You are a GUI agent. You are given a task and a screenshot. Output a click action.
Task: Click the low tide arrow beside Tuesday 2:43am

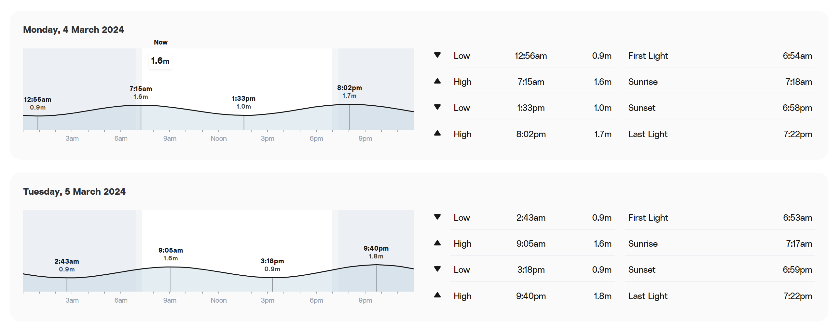pos(437,217)
